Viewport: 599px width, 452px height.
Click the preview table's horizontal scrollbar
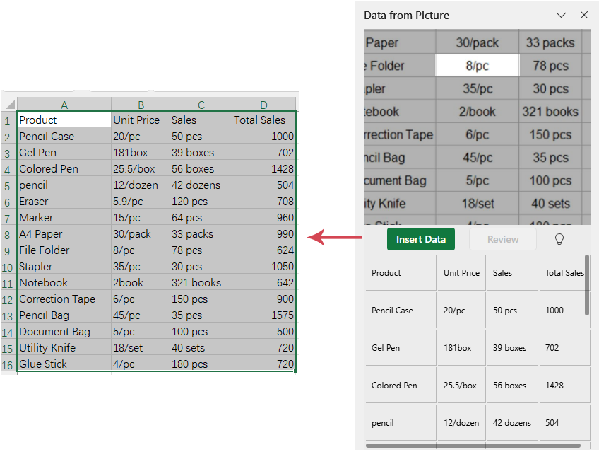click(x=473, y=446)
